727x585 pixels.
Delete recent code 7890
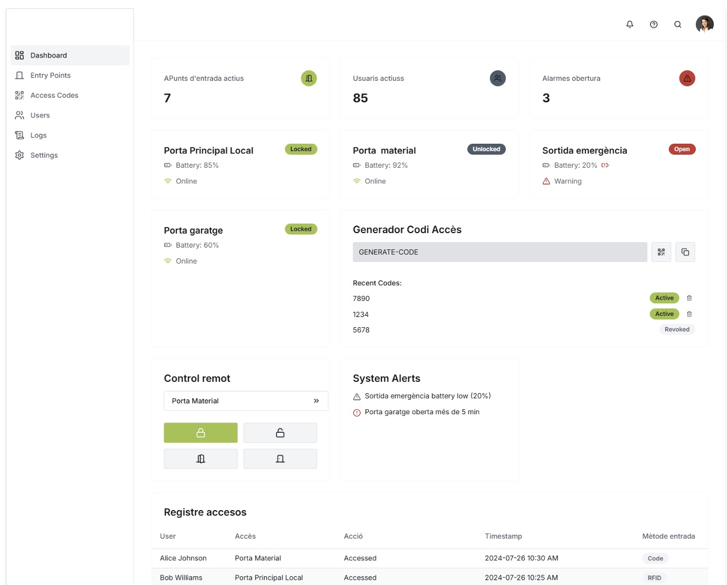tap(689, 298)
